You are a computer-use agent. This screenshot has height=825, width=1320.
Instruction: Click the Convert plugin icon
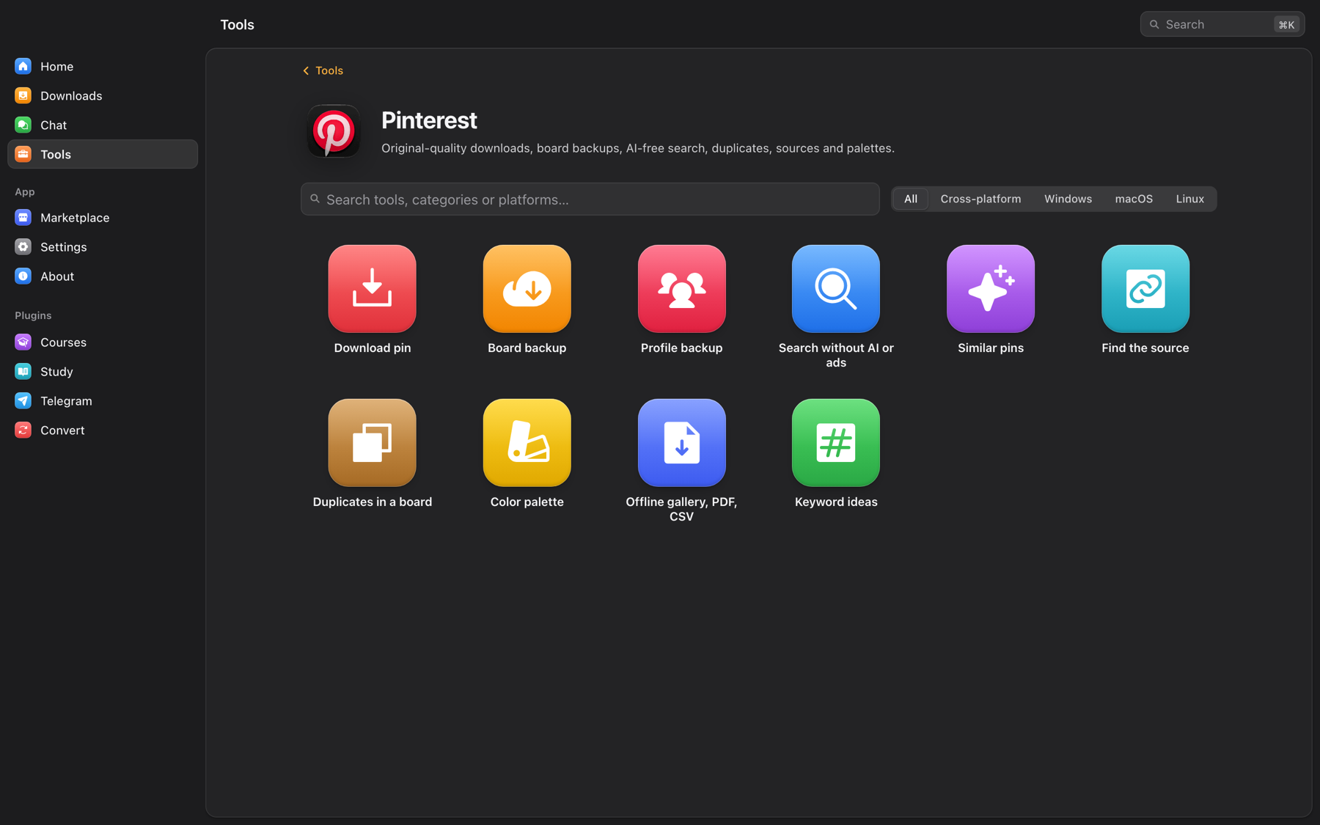pyautogui.click(x=23, y=430)
